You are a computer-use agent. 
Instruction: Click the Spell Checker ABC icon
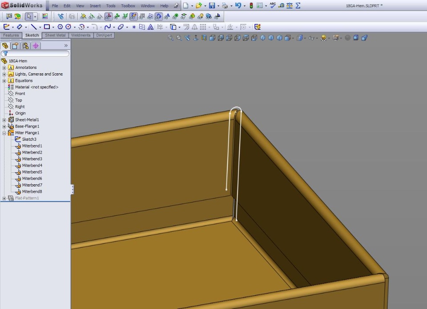coord(273,6)
